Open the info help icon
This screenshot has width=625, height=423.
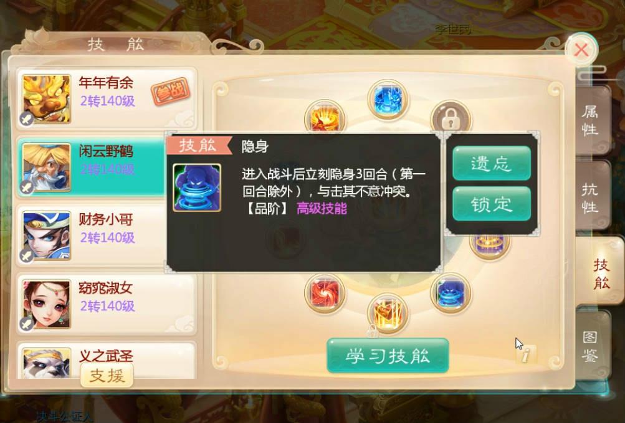(x=526, y=354)
